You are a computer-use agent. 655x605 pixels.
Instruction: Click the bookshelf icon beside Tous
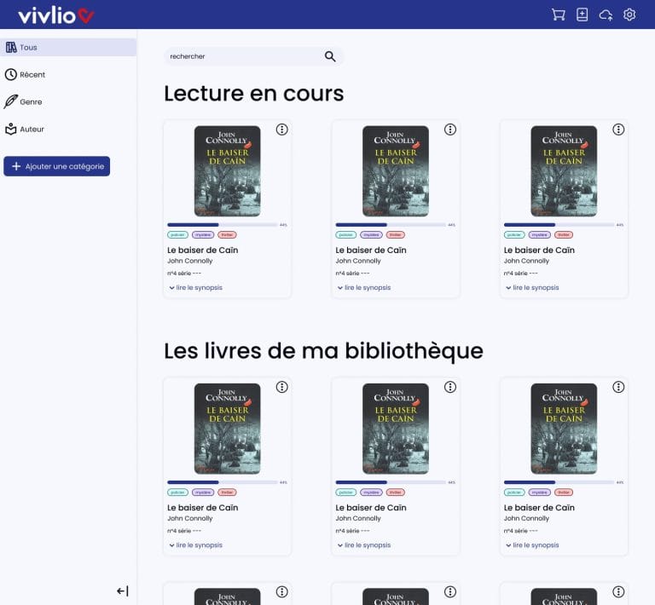coord(11,48)
